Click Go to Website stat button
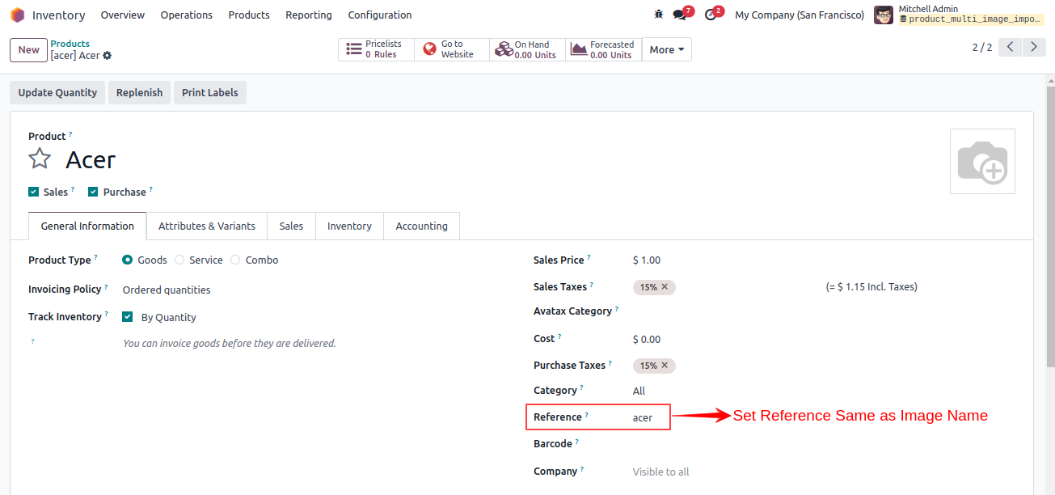 (451, 49)
